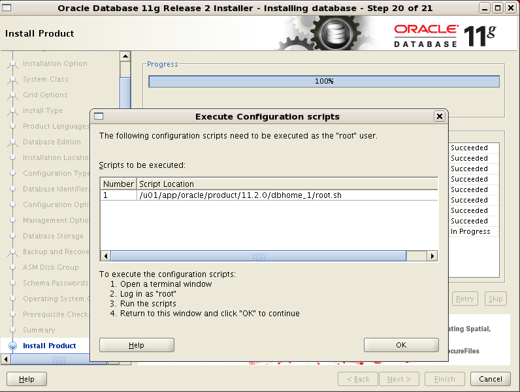Click OK in Execute Configuration scripts dialog
Image resolution: width=520 pixels, height=392 pixels.
[401, 345]
